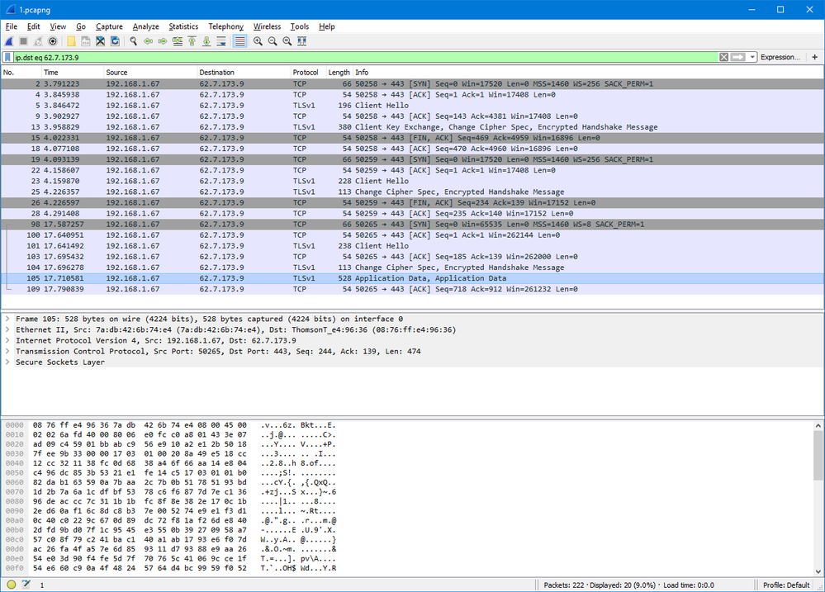Zoom in on packet list text
The width and height of the screenshot is (825, 592).
(x=258, y=41)
